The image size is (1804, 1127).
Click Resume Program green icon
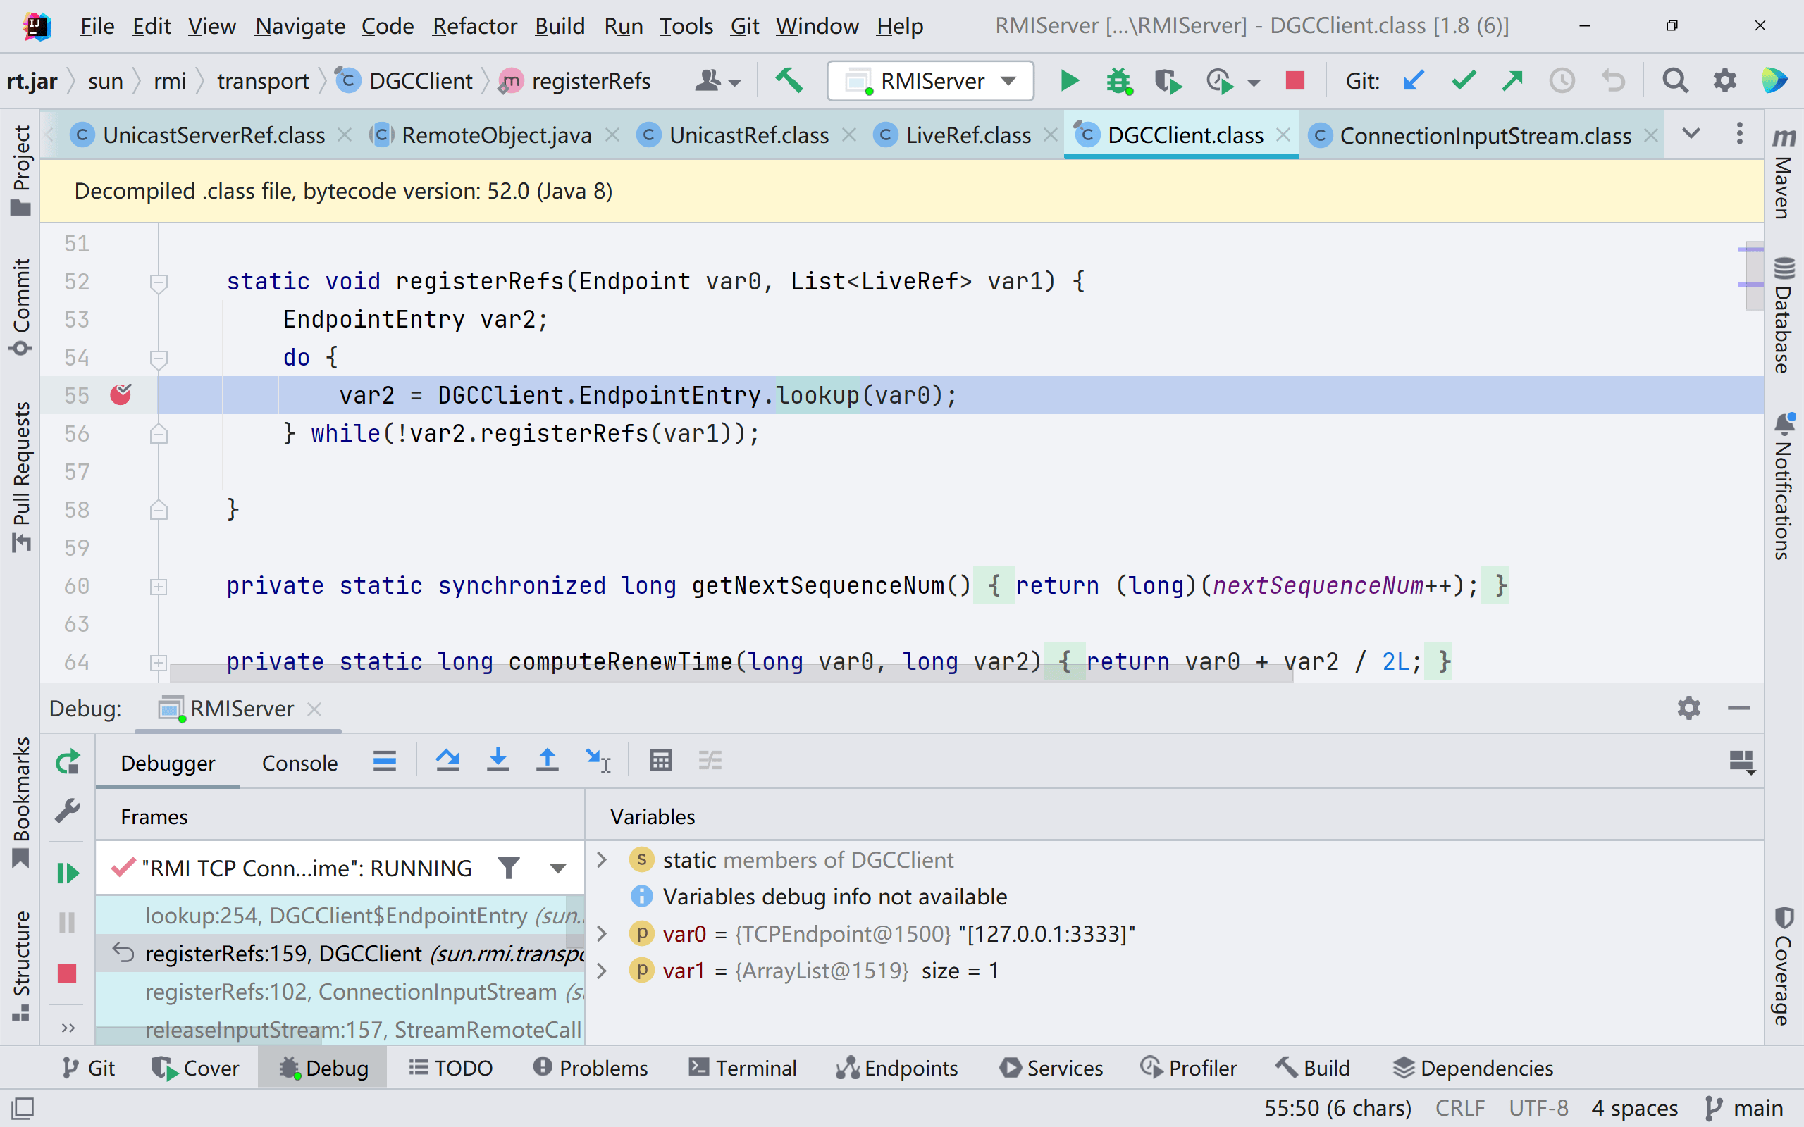click(68, 872)
